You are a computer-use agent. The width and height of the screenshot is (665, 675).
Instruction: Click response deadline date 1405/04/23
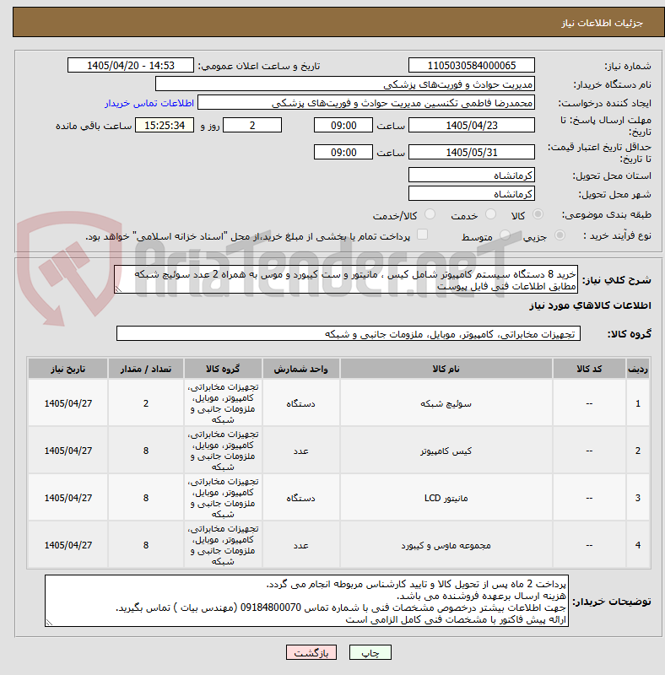point(472,125)
